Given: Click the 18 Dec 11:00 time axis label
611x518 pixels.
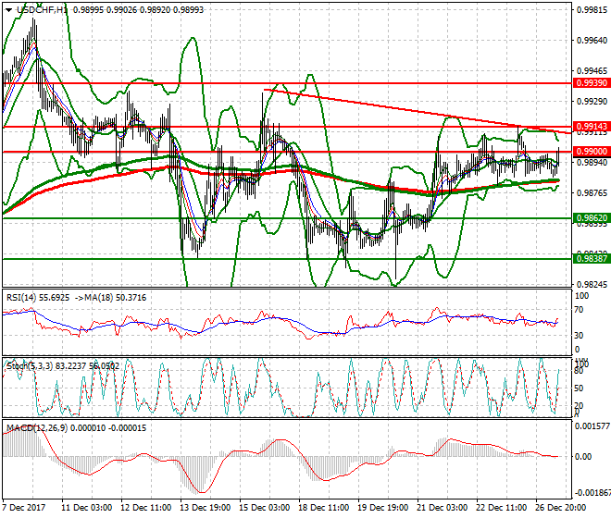Looking at the screenshot, I should pyautogui.click(x=323, y=508).
